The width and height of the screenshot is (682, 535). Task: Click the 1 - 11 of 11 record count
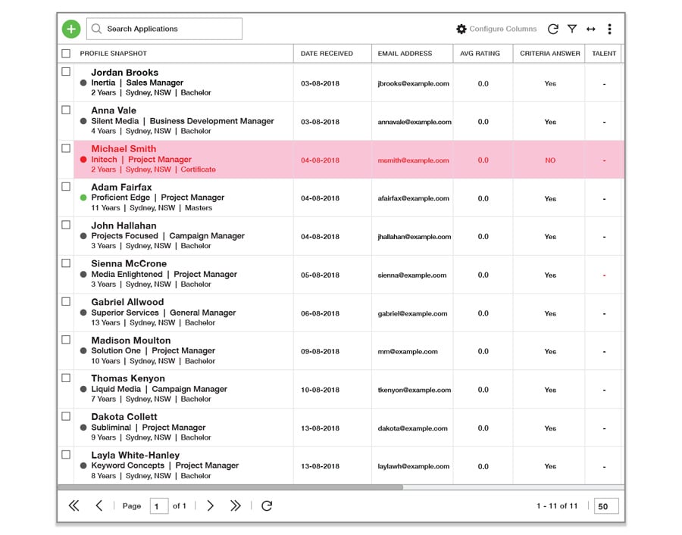click(557, 506)
